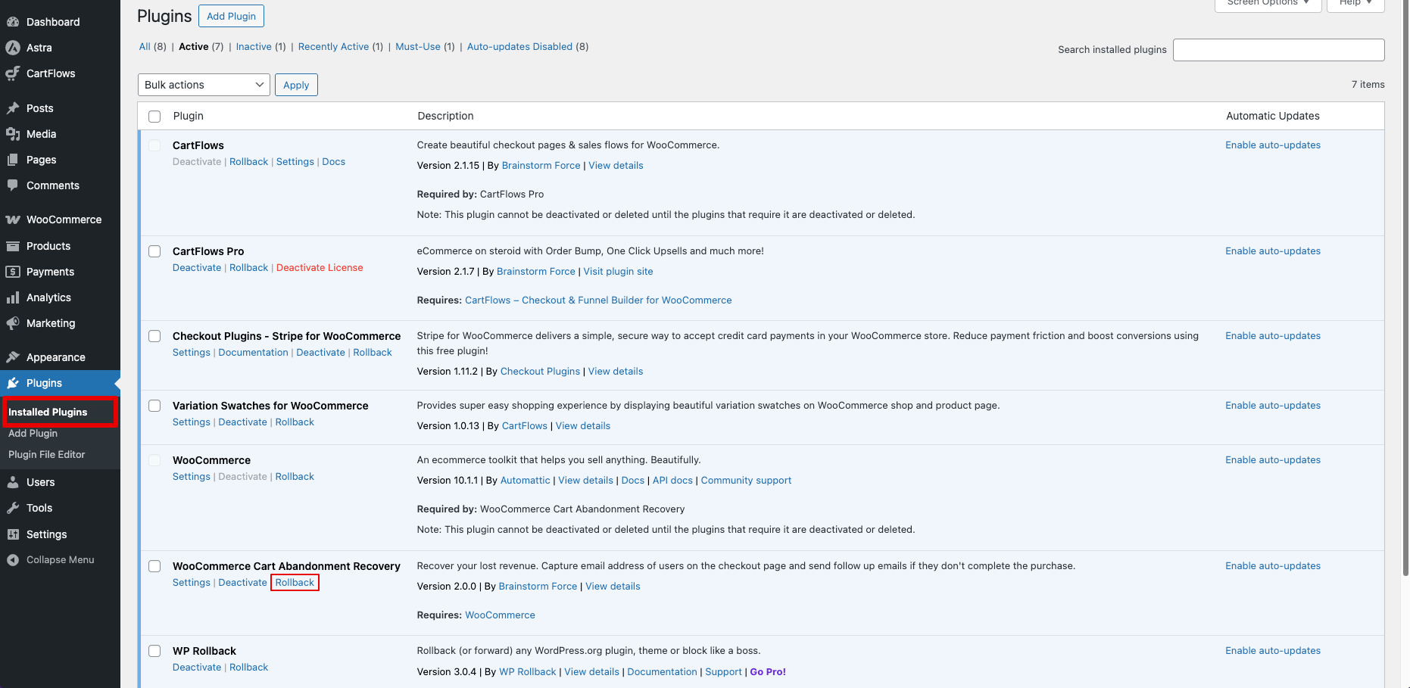Open Add Plugin submenu item
1410x688 pixels.
click(x=33, y=433)
